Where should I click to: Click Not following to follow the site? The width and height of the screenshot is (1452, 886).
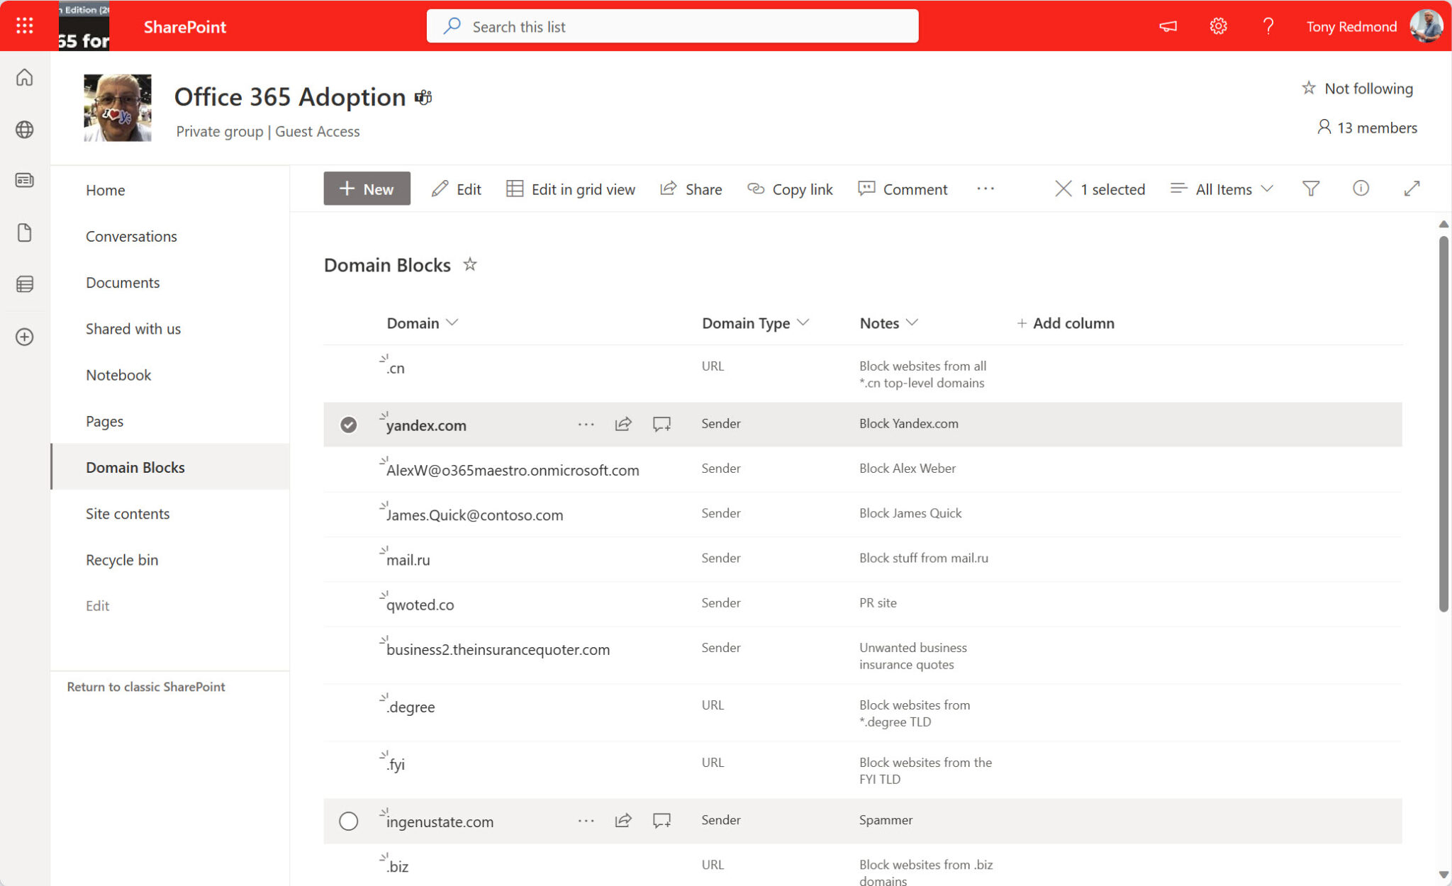pos(1358,88)
